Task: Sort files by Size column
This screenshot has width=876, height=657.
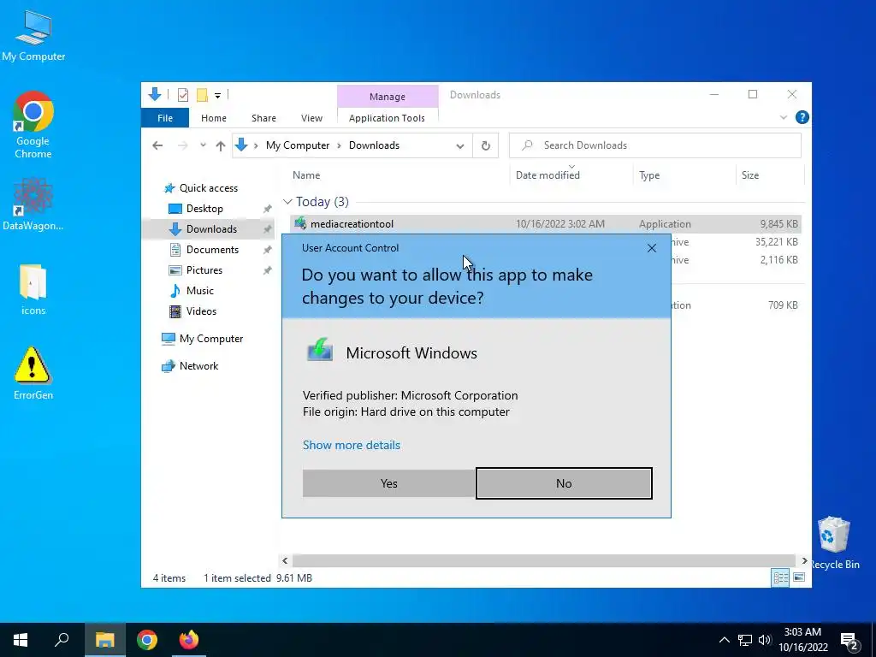Action: (749, 175)
